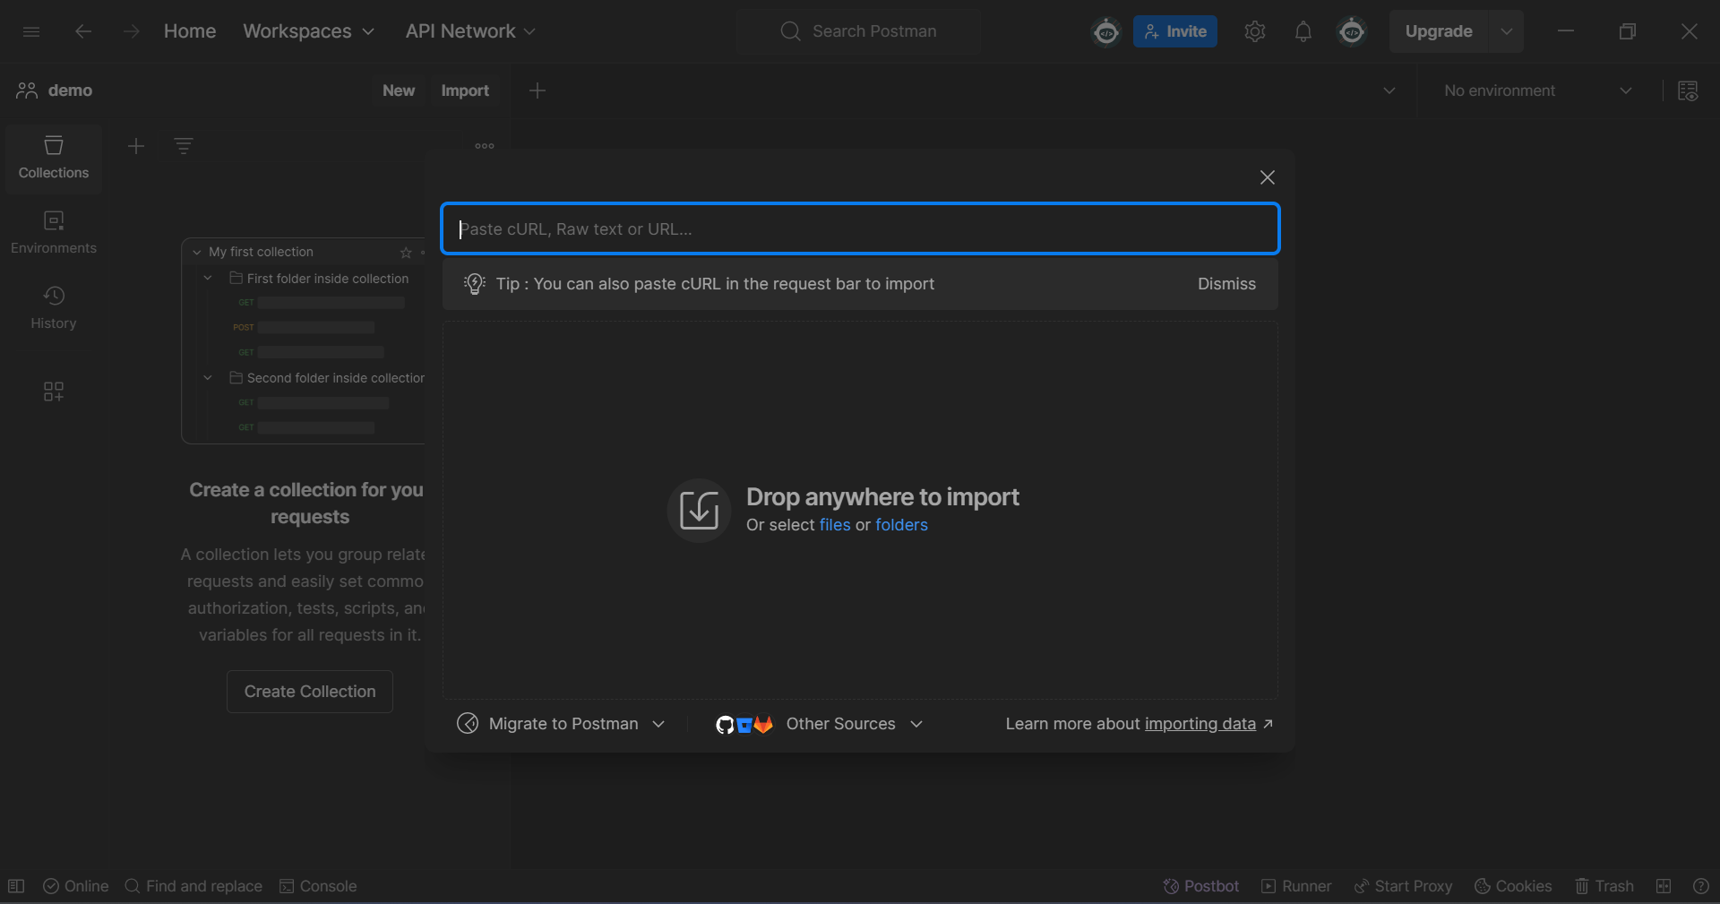Screen dimensions: 1720x904
Task: Click the Runner button in footer
Action: point(1296,886)
